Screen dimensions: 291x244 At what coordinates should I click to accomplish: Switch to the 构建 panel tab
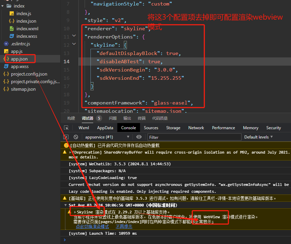71,118
